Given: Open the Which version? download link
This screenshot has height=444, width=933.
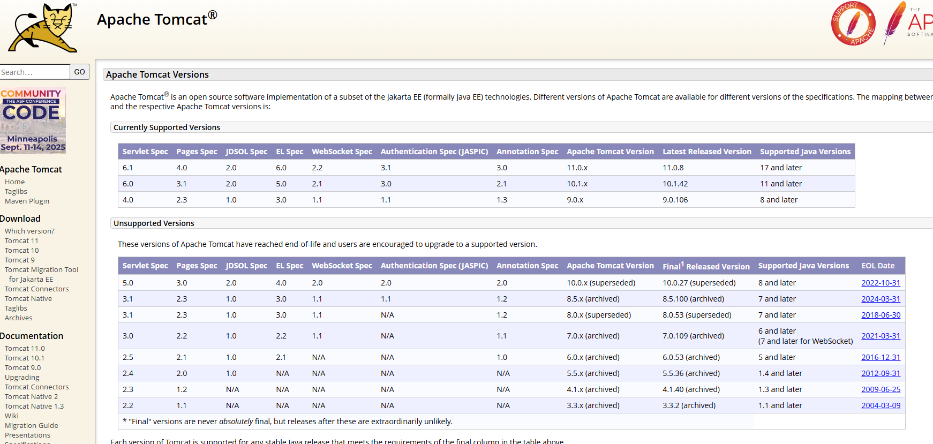Looking at the screenshot, I should [x=29, y=231].
